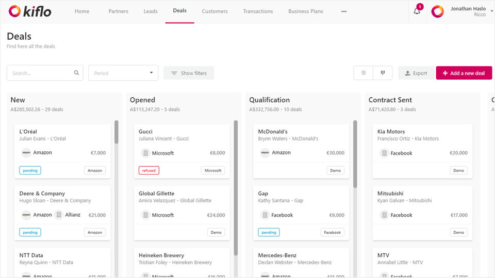Click the pending tag on L'Oréal card

[30, 170]
